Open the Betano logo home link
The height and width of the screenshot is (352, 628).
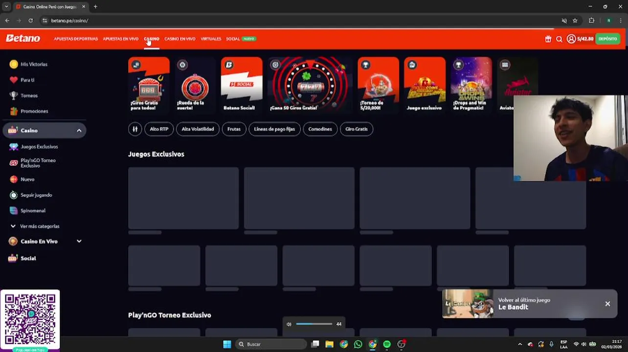[23, 39]
